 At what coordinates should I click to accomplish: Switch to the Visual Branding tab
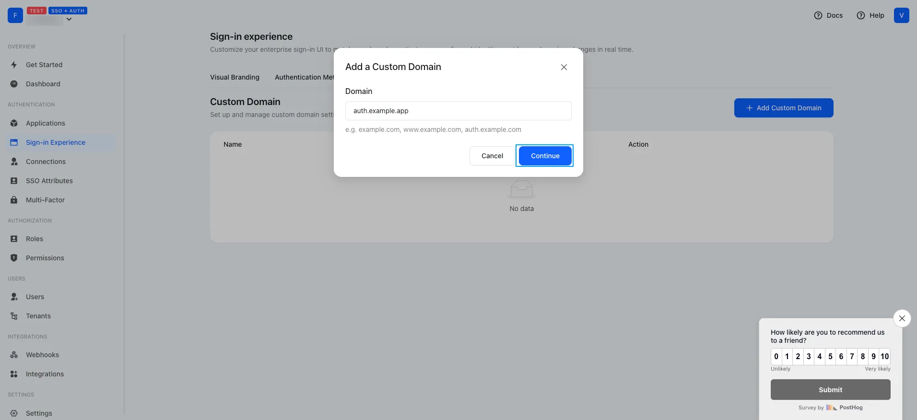[x=235, y=77]
